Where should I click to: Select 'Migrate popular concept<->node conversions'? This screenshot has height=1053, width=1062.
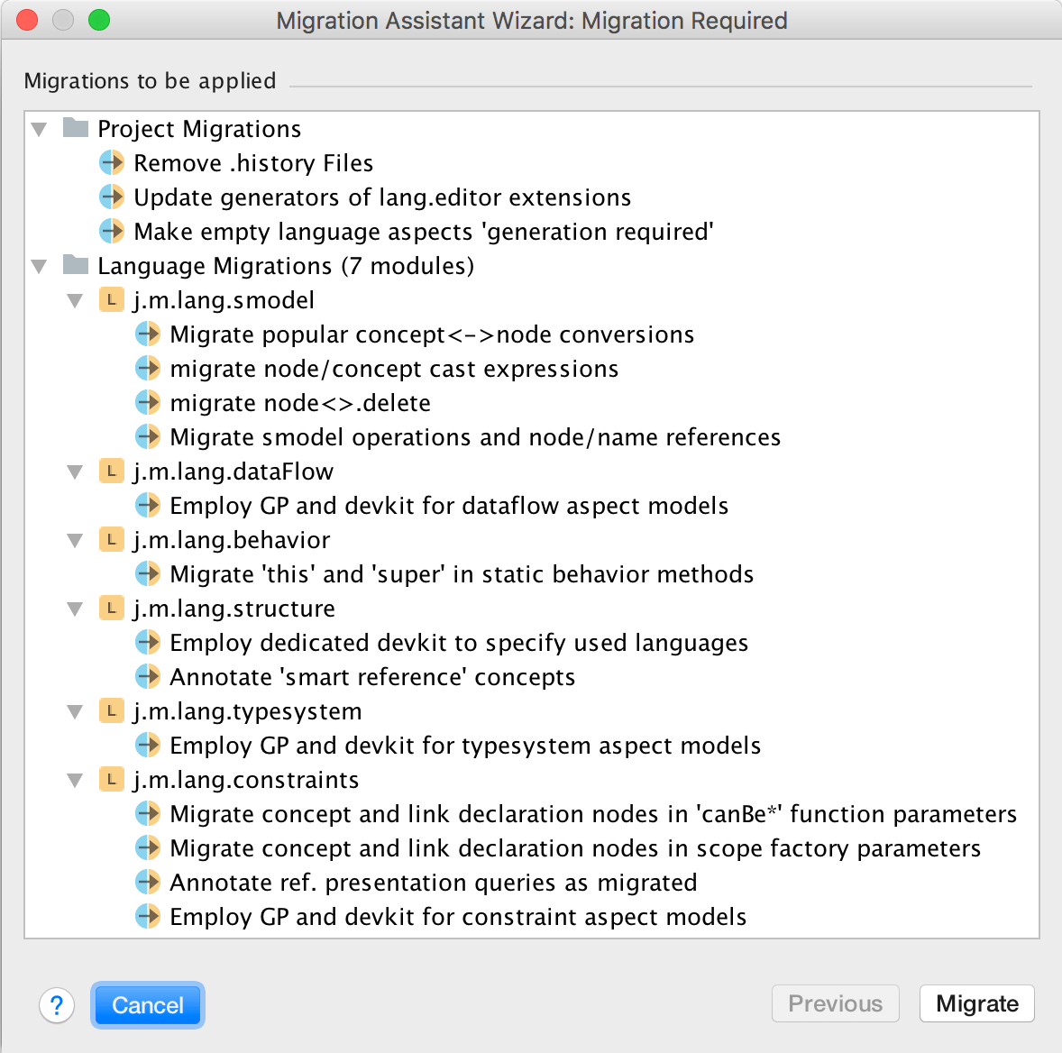(431, 334)
